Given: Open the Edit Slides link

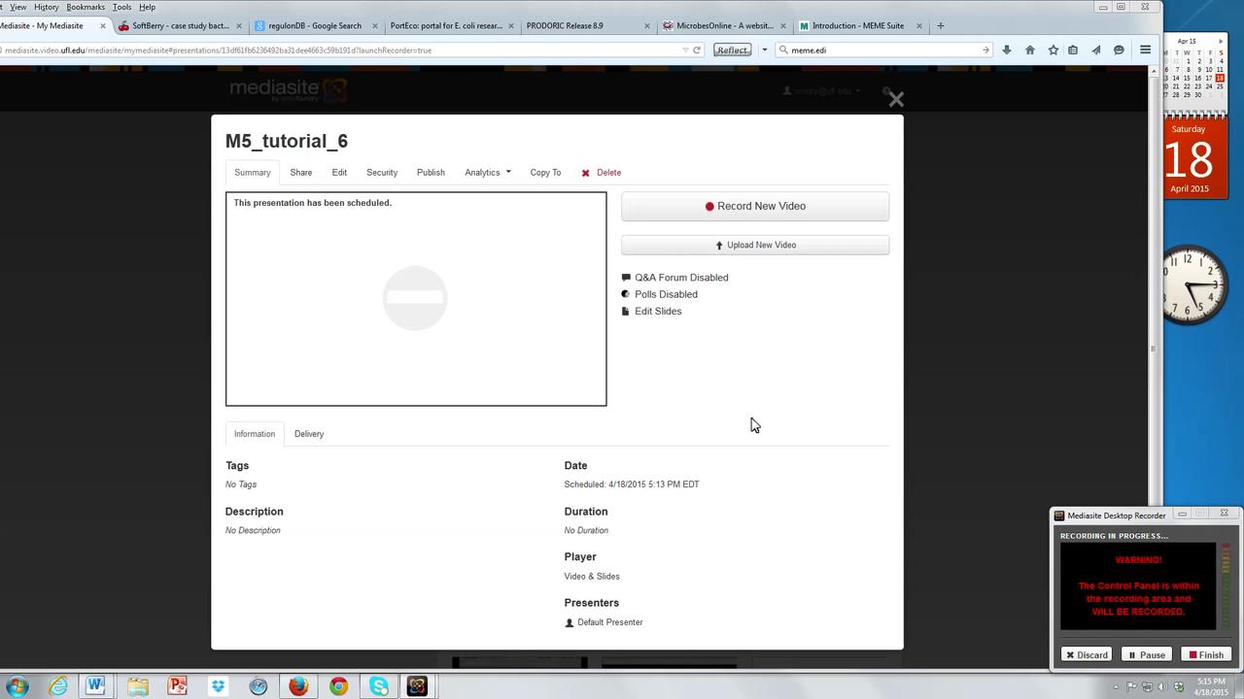Looking at the screenshot, I should 658,311.
